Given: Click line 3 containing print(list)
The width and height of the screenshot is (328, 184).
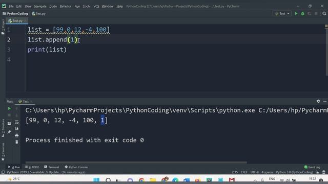Looking at the screenshot, I should [x=47, y=50].
